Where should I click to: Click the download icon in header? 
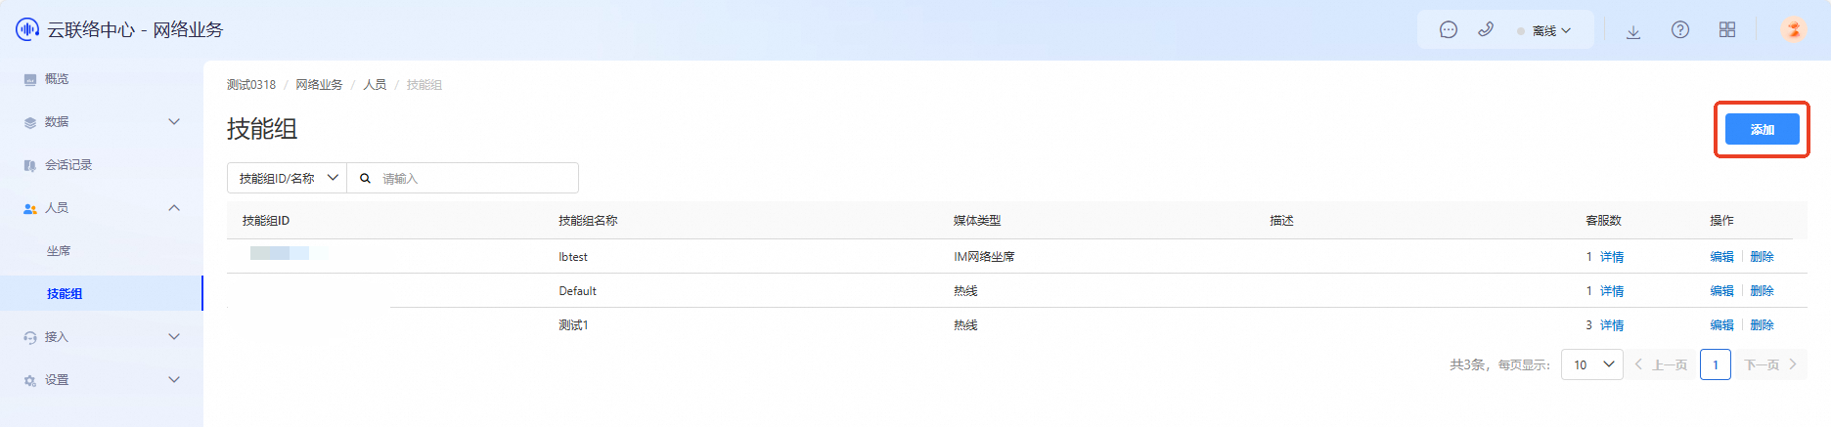point(1633,31)
